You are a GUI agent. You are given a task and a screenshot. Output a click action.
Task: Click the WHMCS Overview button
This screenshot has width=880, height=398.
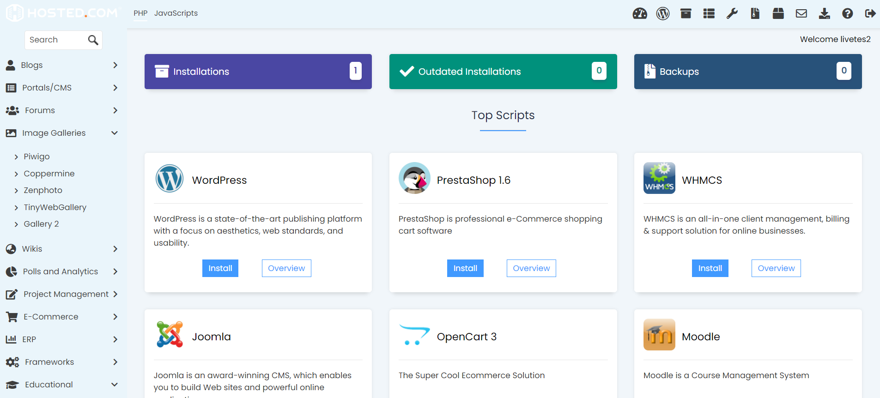tap(776, 268)
